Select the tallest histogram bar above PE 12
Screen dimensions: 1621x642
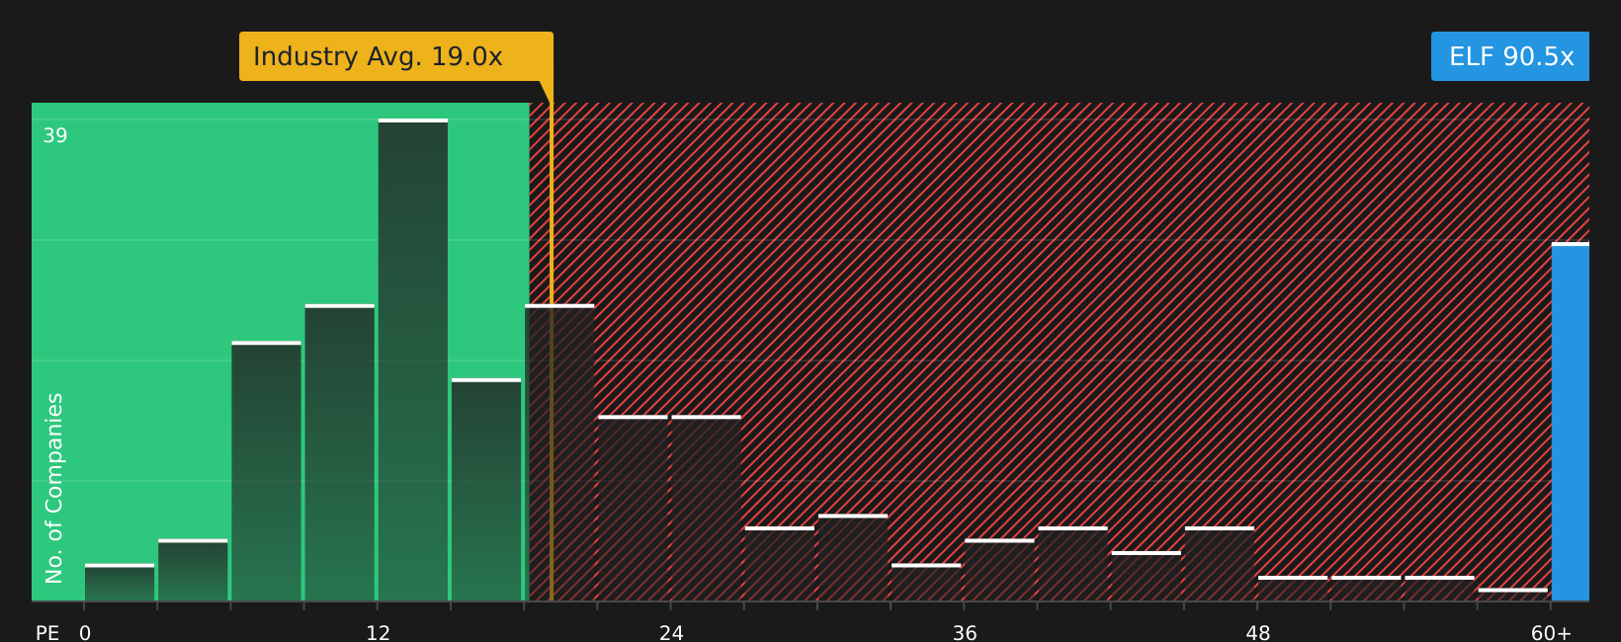413,360
